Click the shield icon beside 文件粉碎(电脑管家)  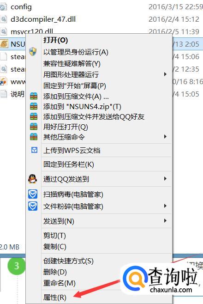pyautogui.click(x=33, y=206)
